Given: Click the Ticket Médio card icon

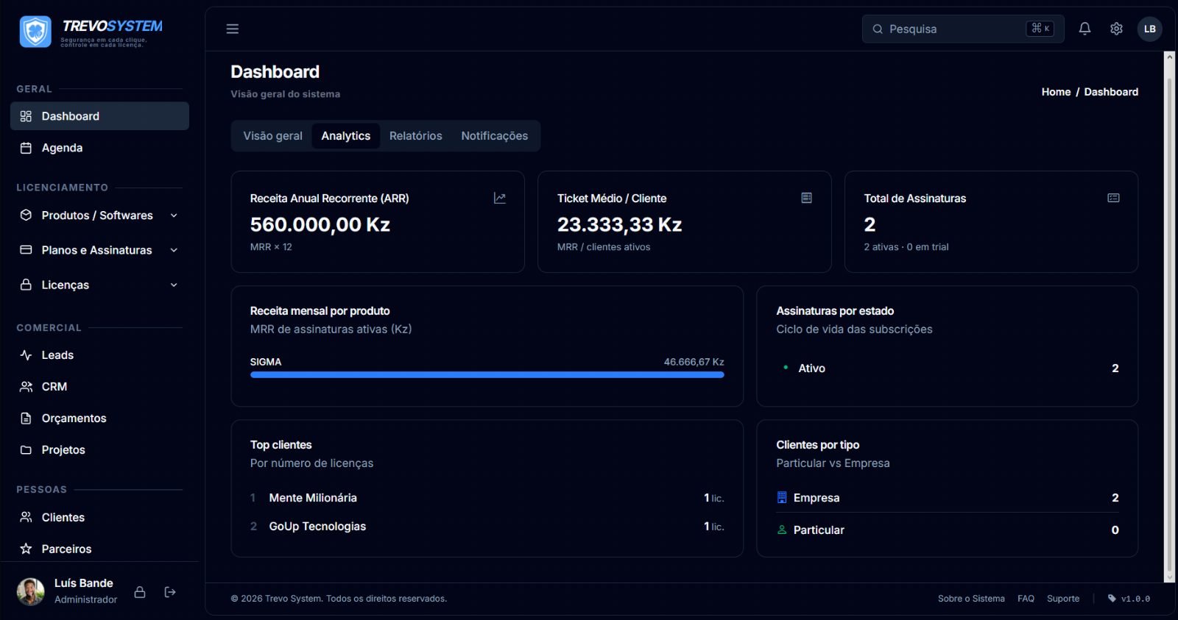Looking at the screenshot, I should (x=807, y=198).
